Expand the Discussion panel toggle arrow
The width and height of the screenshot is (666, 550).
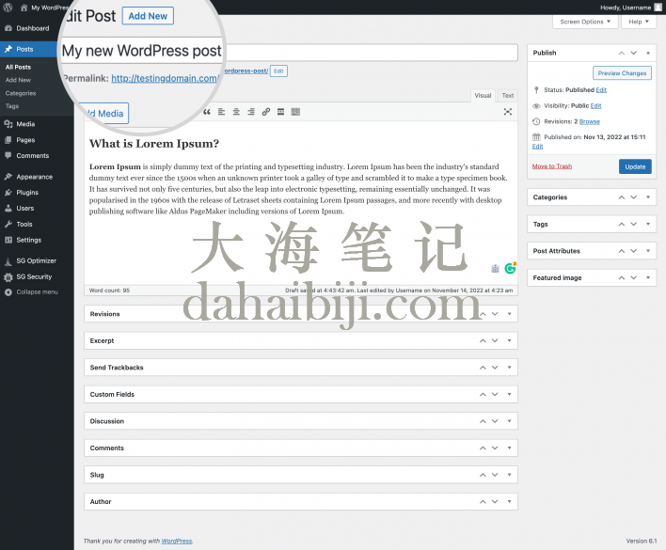(509, 421)
